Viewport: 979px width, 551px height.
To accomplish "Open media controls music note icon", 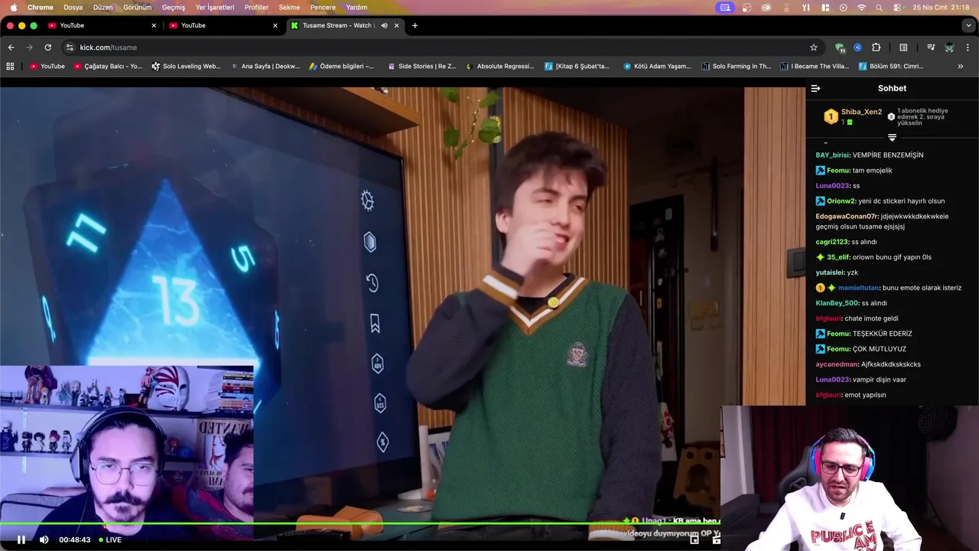I will click(x=931, y=47).
